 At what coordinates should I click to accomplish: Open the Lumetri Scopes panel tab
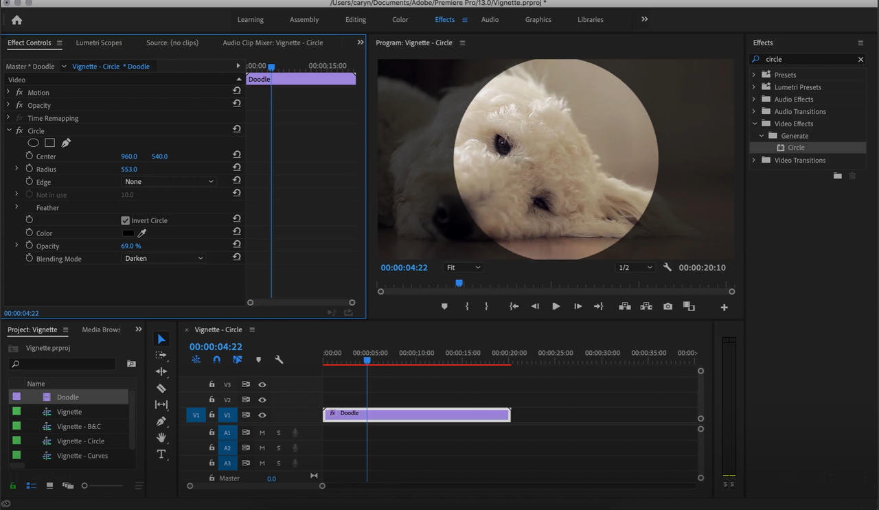pyautogui.click(x=98, y=43)
